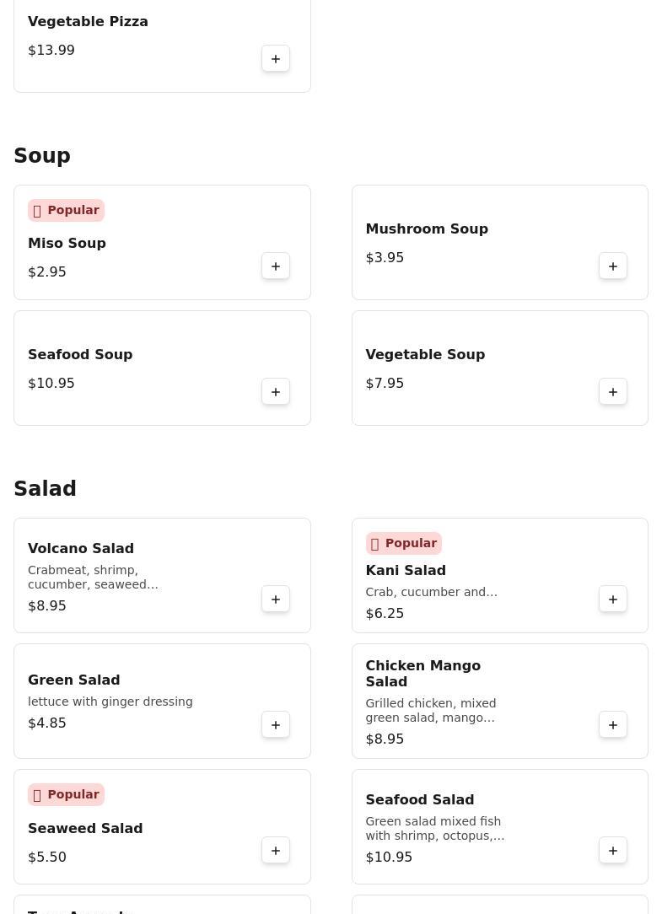Viewport: 662px width, 914px height.
Task: Add Kani Salad with plus icon
Action: click(x=613, y=599)
